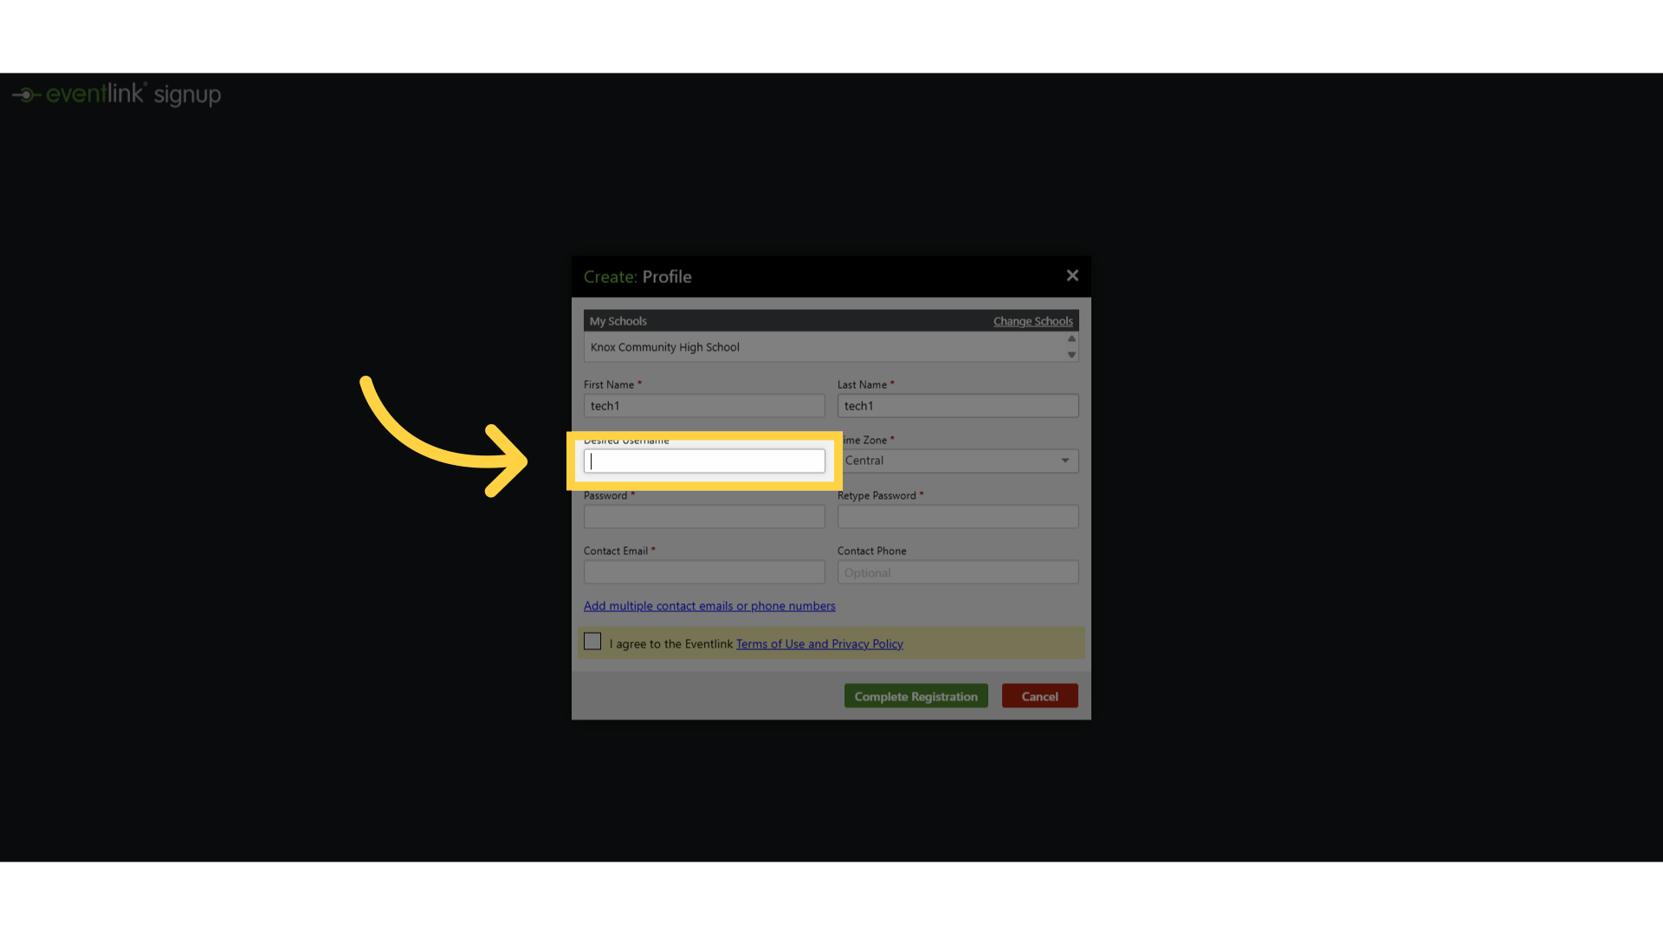Click the Last Name input field
The height and width of the screenshot is (935, 1663).
[x=958, y=406]
